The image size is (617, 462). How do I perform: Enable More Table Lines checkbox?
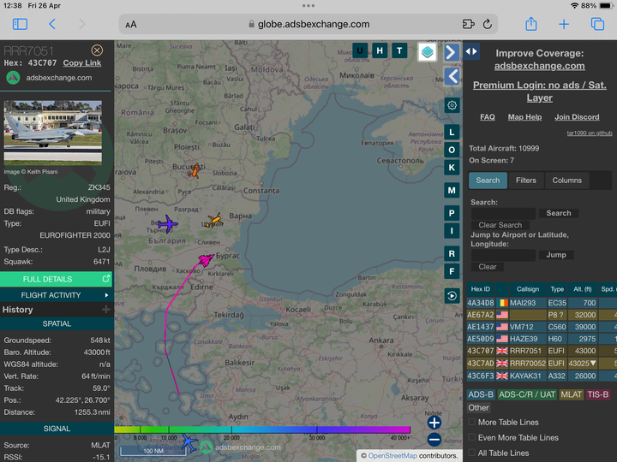pos(471,422)
